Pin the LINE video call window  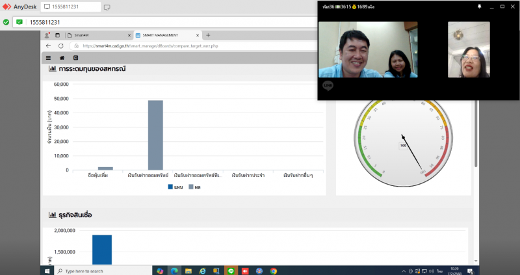click(479, 7)
